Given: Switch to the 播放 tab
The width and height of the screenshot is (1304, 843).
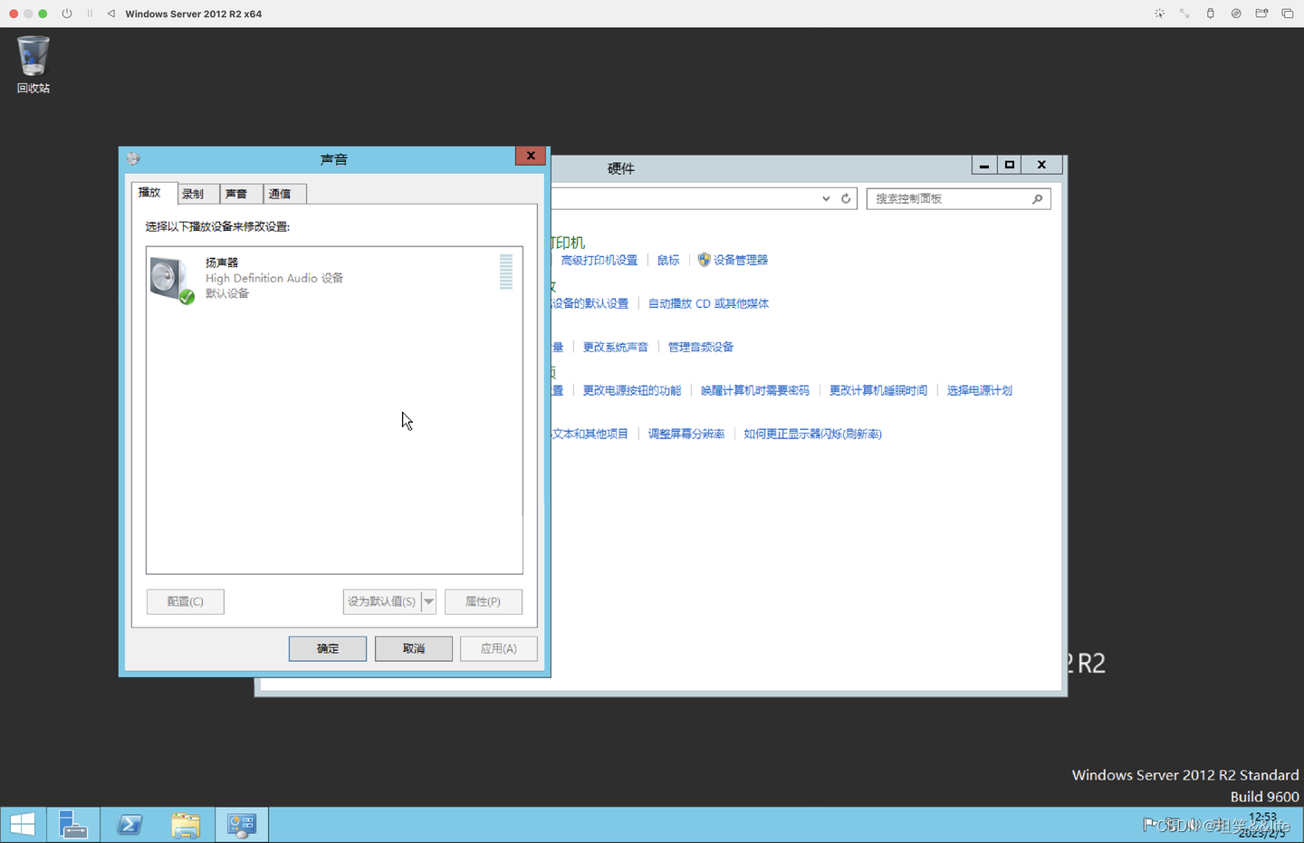Looking at the screenshot, I should (154, 192).
